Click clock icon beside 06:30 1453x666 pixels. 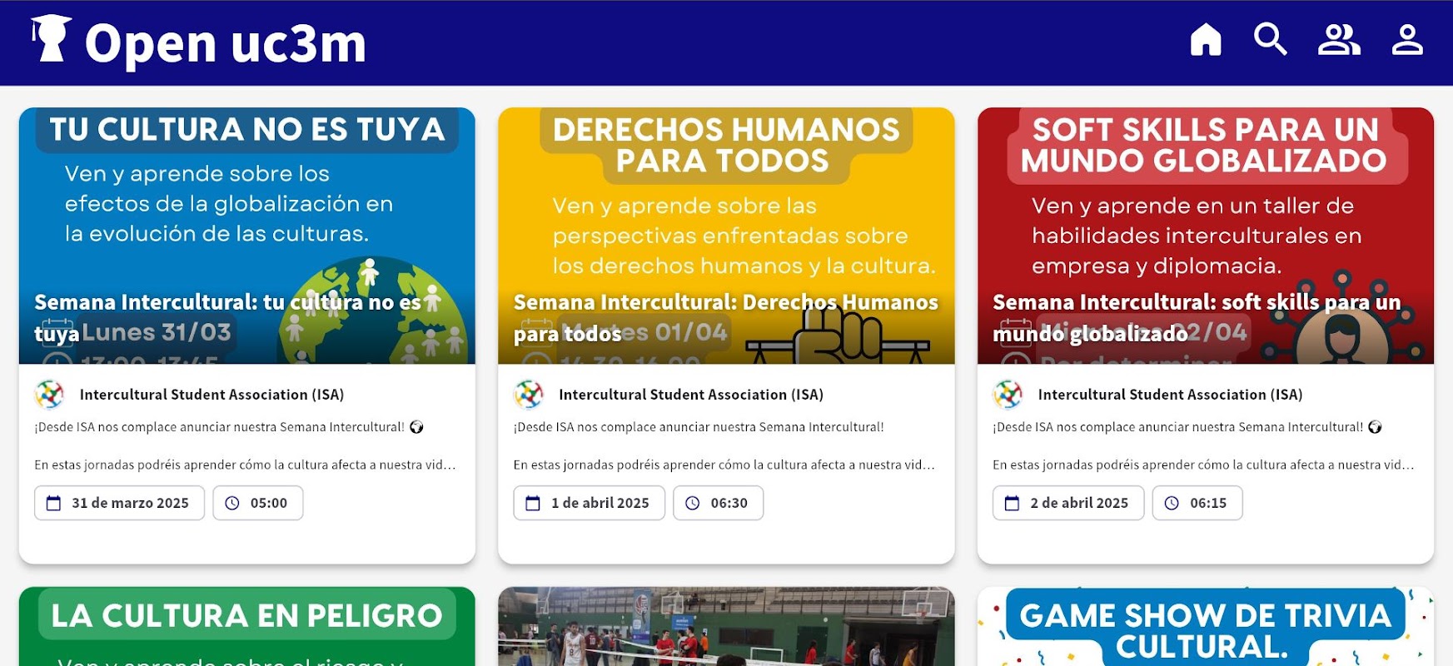pos(693,503)
